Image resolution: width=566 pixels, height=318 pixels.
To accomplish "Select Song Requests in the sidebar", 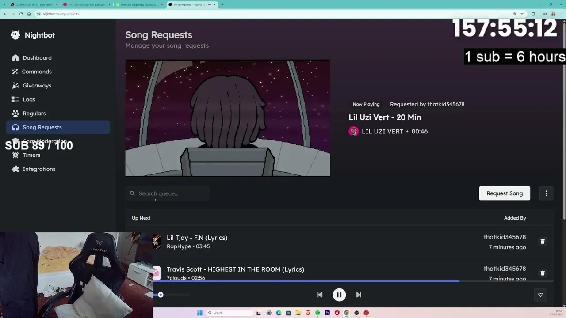I will click(58, 127).
